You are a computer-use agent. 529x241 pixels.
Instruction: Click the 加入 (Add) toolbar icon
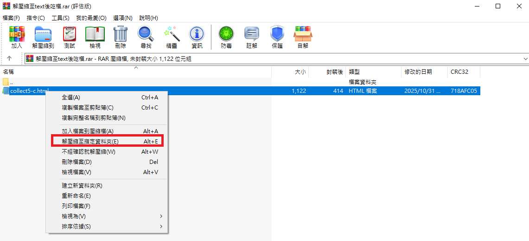pos(17,37)
